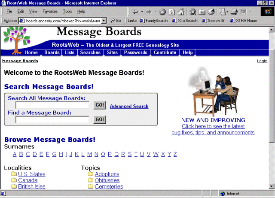Click the RootsWeb tree logo
This screenshot has width=275, height=198.
(x=17, y=40)
